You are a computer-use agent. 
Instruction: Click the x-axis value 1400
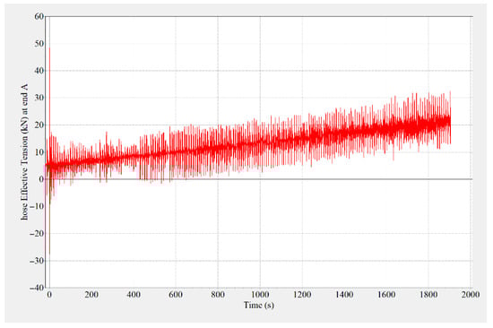tap(344, 294)
